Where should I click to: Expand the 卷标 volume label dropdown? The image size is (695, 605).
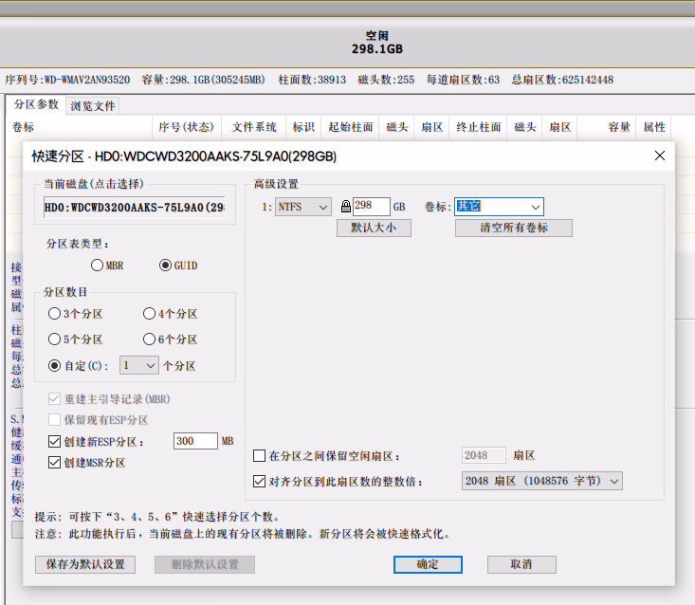point(536,207)
